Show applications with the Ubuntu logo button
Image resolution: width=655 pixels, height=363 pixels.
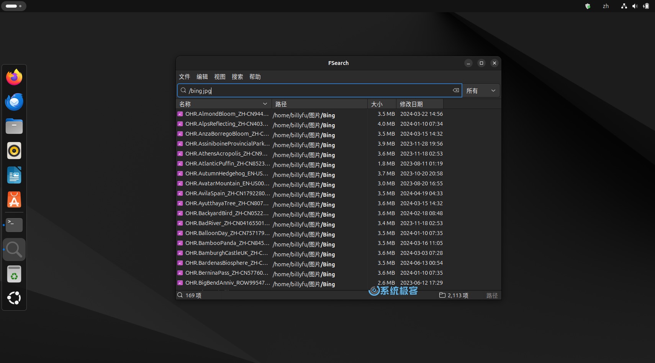pos(14,298)
